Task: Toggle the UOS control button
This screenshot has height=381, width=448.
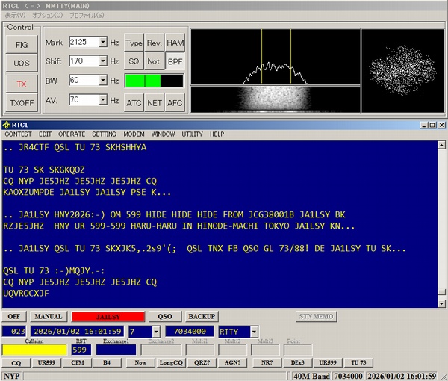Action: pyautogui.click(x=22, y=63)
